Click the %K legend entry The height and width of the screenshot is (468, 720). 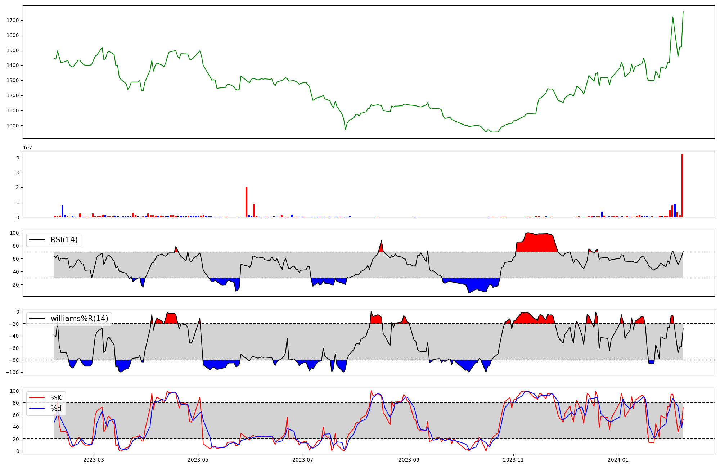(x=56, y=398)
